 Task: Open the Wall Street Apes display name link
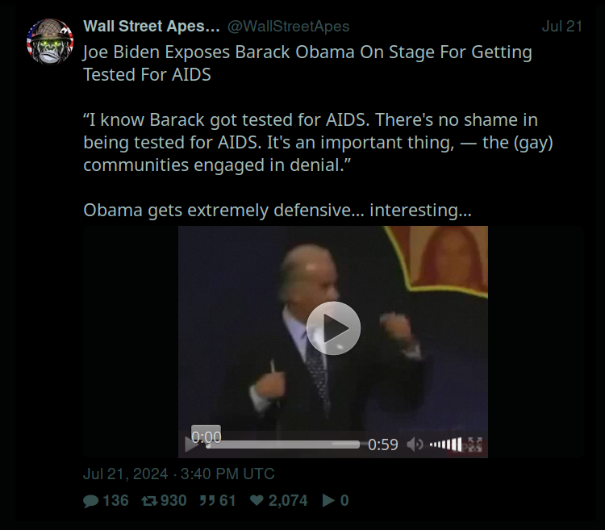[x=152, y=27]
